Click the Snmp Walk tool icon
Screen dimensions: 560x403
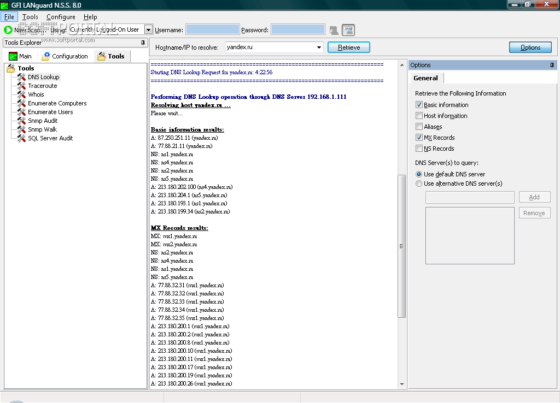(22, 129)
